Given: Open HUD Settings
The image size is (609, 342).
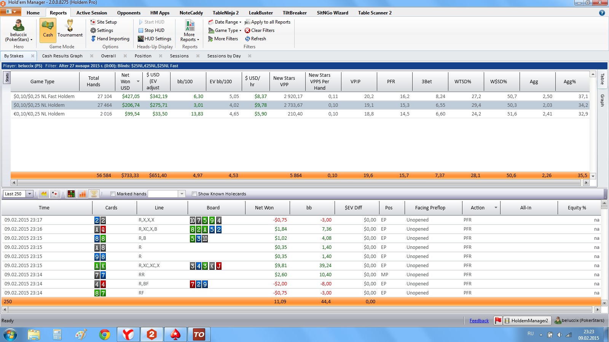Looking at the screenshot, I should pos(155,39).
